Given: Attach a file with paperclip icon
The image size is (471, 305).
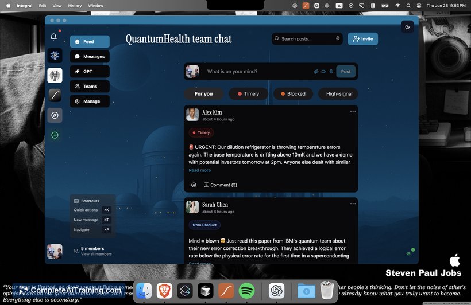Looking at the screenshot, I should (316, 71).
